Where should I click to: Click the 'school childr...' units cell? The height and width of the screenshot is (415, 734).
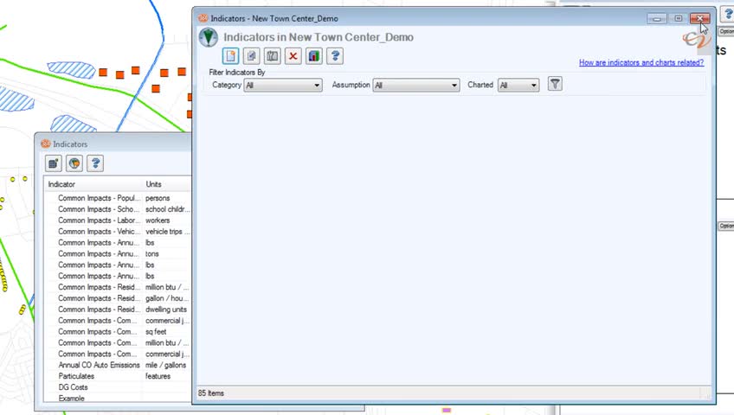pyautogui.click(x=168, y=209)
